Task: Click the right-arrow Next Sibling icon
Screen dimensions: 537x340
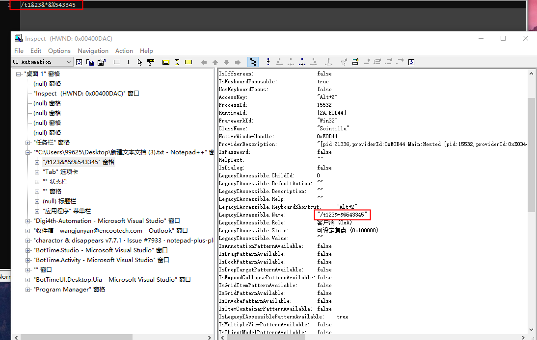Action: coord(238,62)
